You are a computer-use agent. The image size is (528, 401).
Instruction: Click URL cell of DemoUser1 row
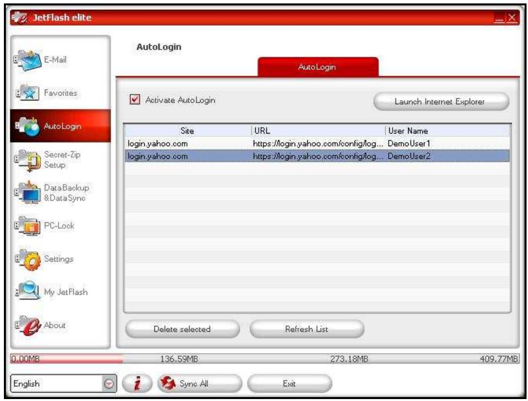tap(318, 143)
